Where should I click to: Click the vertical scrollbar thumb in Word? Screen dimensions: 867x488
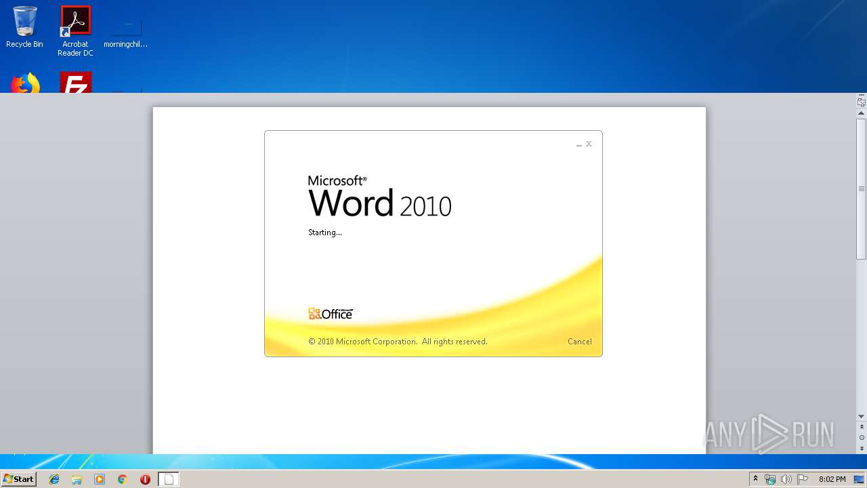coord(862,188)
